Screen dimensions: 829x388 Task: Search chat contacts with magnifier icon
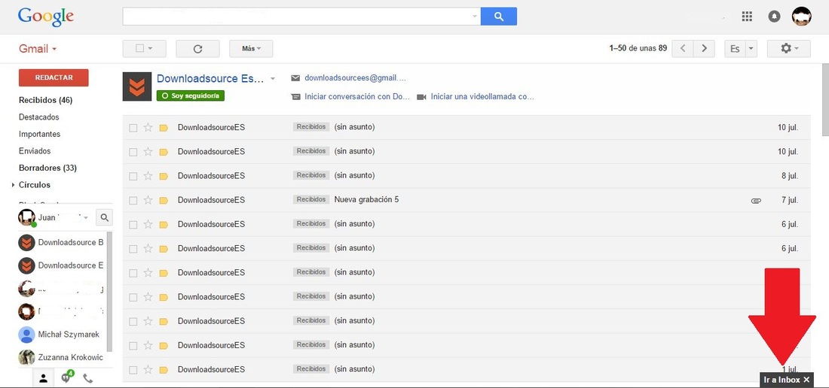coord(104,217)
